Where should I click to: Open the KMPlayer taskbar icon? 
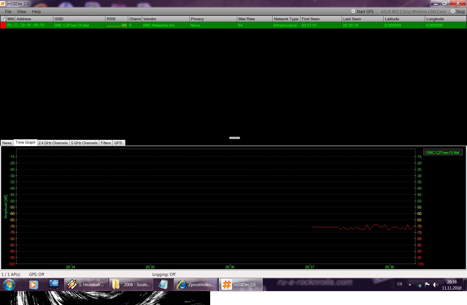pyautogui.click(x=54, y=284)
